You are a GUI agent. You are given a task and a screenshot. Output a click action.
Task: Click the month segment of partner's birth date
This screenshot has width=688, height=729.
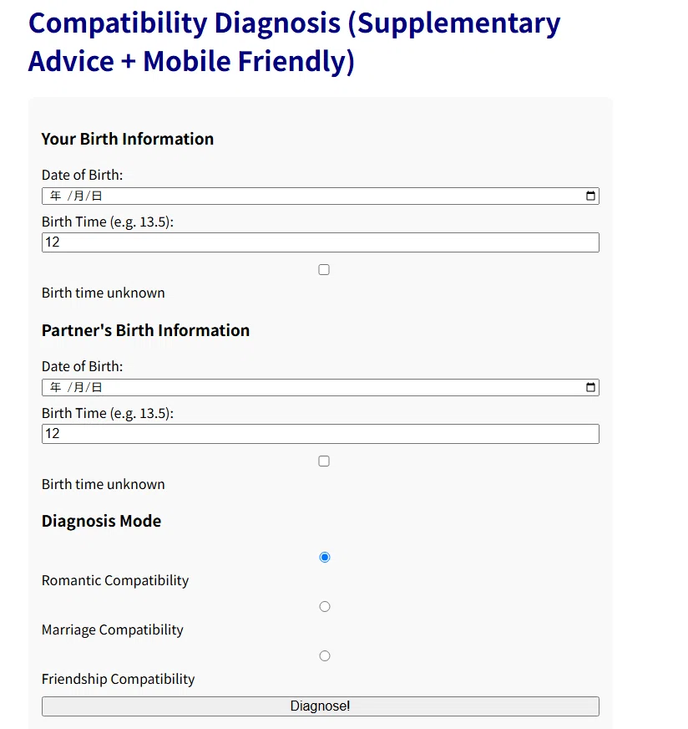point(78,387)
